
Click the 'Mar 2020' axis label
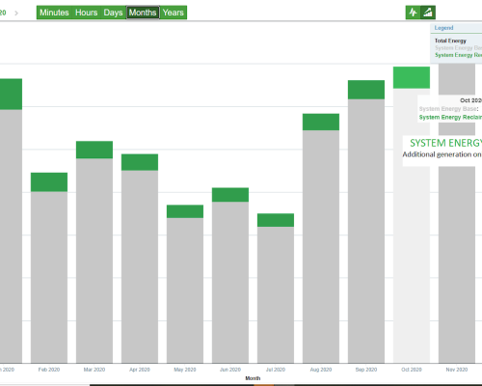94,370
